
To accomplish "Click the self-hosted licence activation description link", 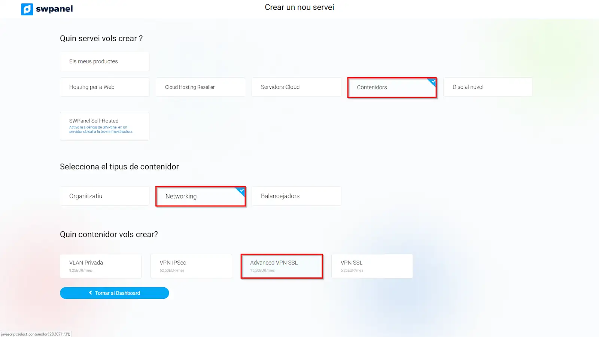I will (x=101, y=130).
